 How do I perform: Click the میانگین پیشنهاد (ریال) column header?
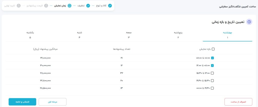[45, 49]
